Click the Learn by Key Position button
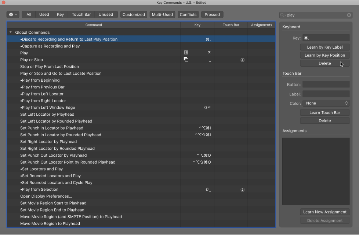 (324, 55)
